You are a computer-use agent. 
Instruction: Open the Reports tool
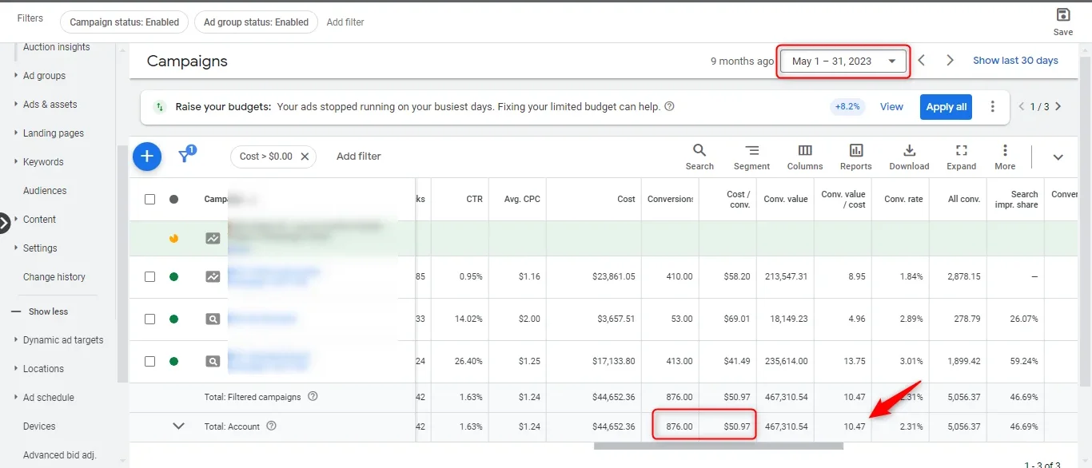[855, 157]
